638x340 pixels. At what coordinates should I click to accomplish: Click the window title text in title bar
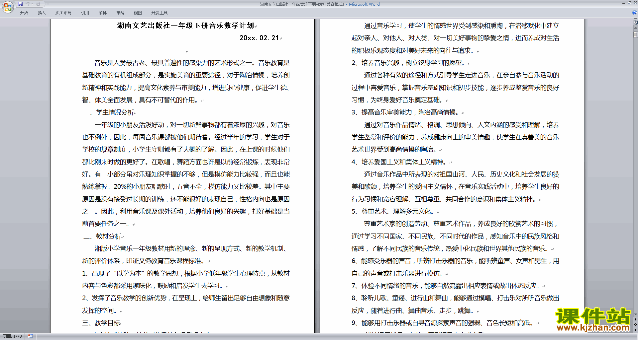[x=320, y=4]
